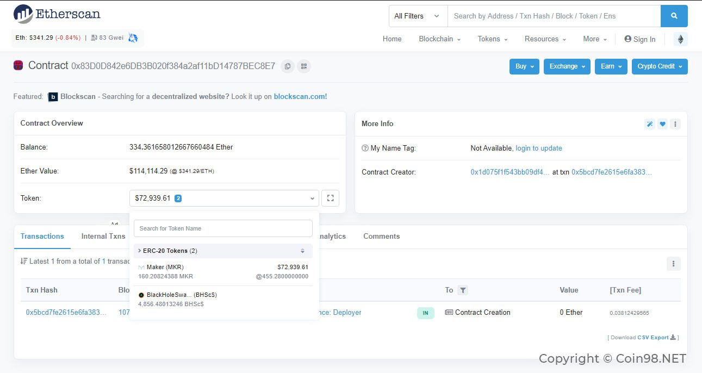This screenshot has height=373, width=702.
Task: Click the magic wand icon in More Info
Action: (x=649, y=124)
